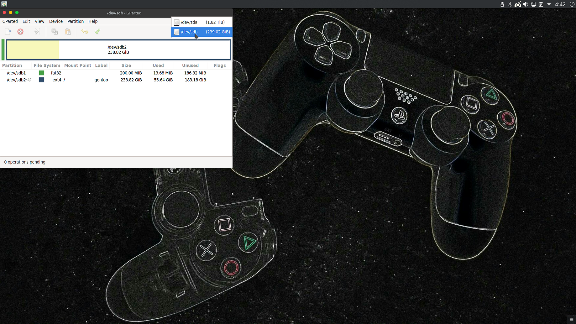Click the disk icon next to /dev/sdb

click(177, 32)
